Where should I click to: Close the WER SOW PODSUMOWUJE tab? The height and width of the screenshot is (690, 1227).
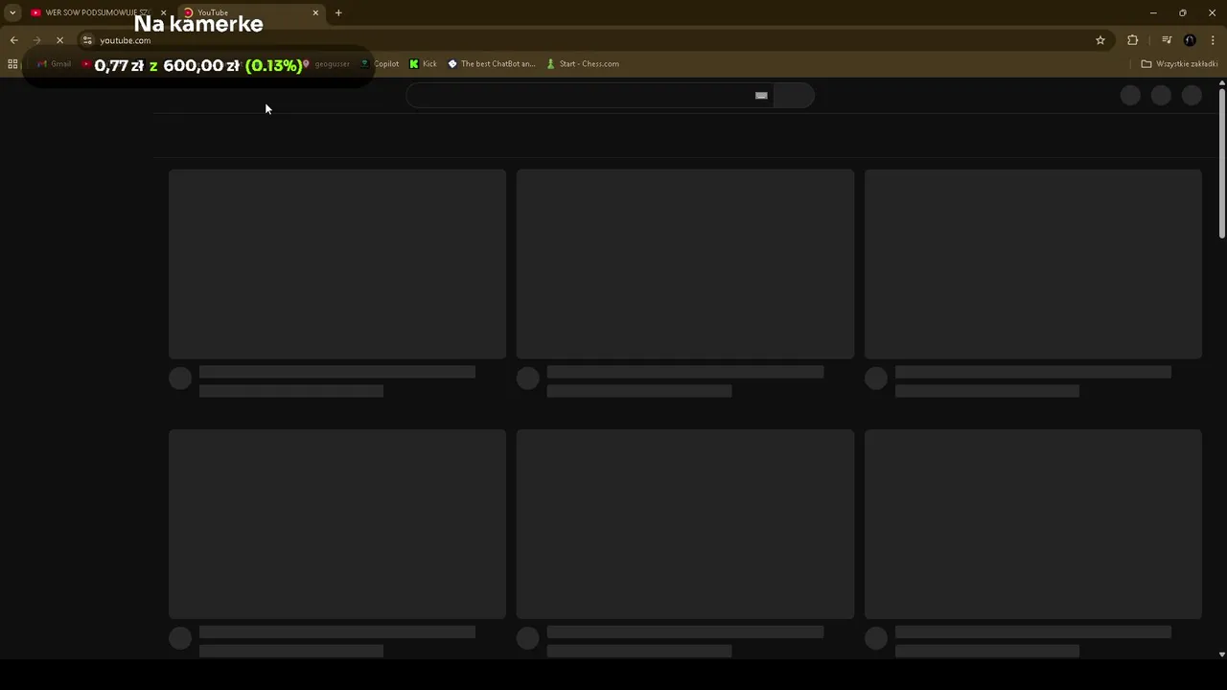(x=163, y=12)
